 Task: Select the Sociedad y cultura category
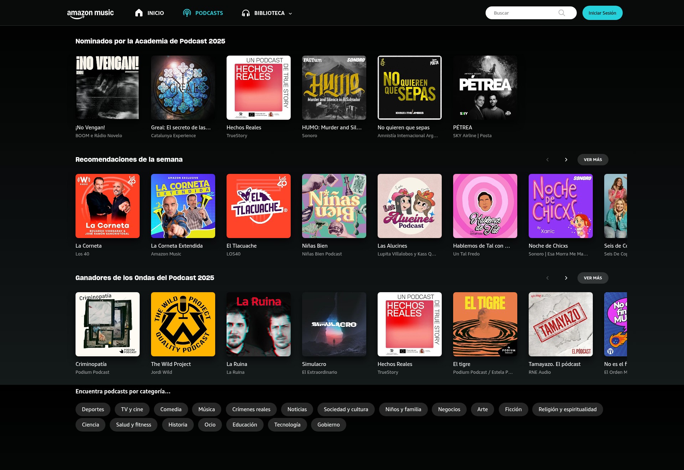(346, 409)
